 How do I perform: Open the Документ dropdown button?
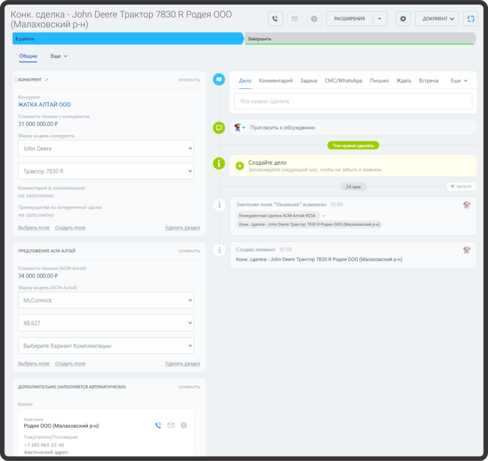pyautogui.click(x=437, y=19)
